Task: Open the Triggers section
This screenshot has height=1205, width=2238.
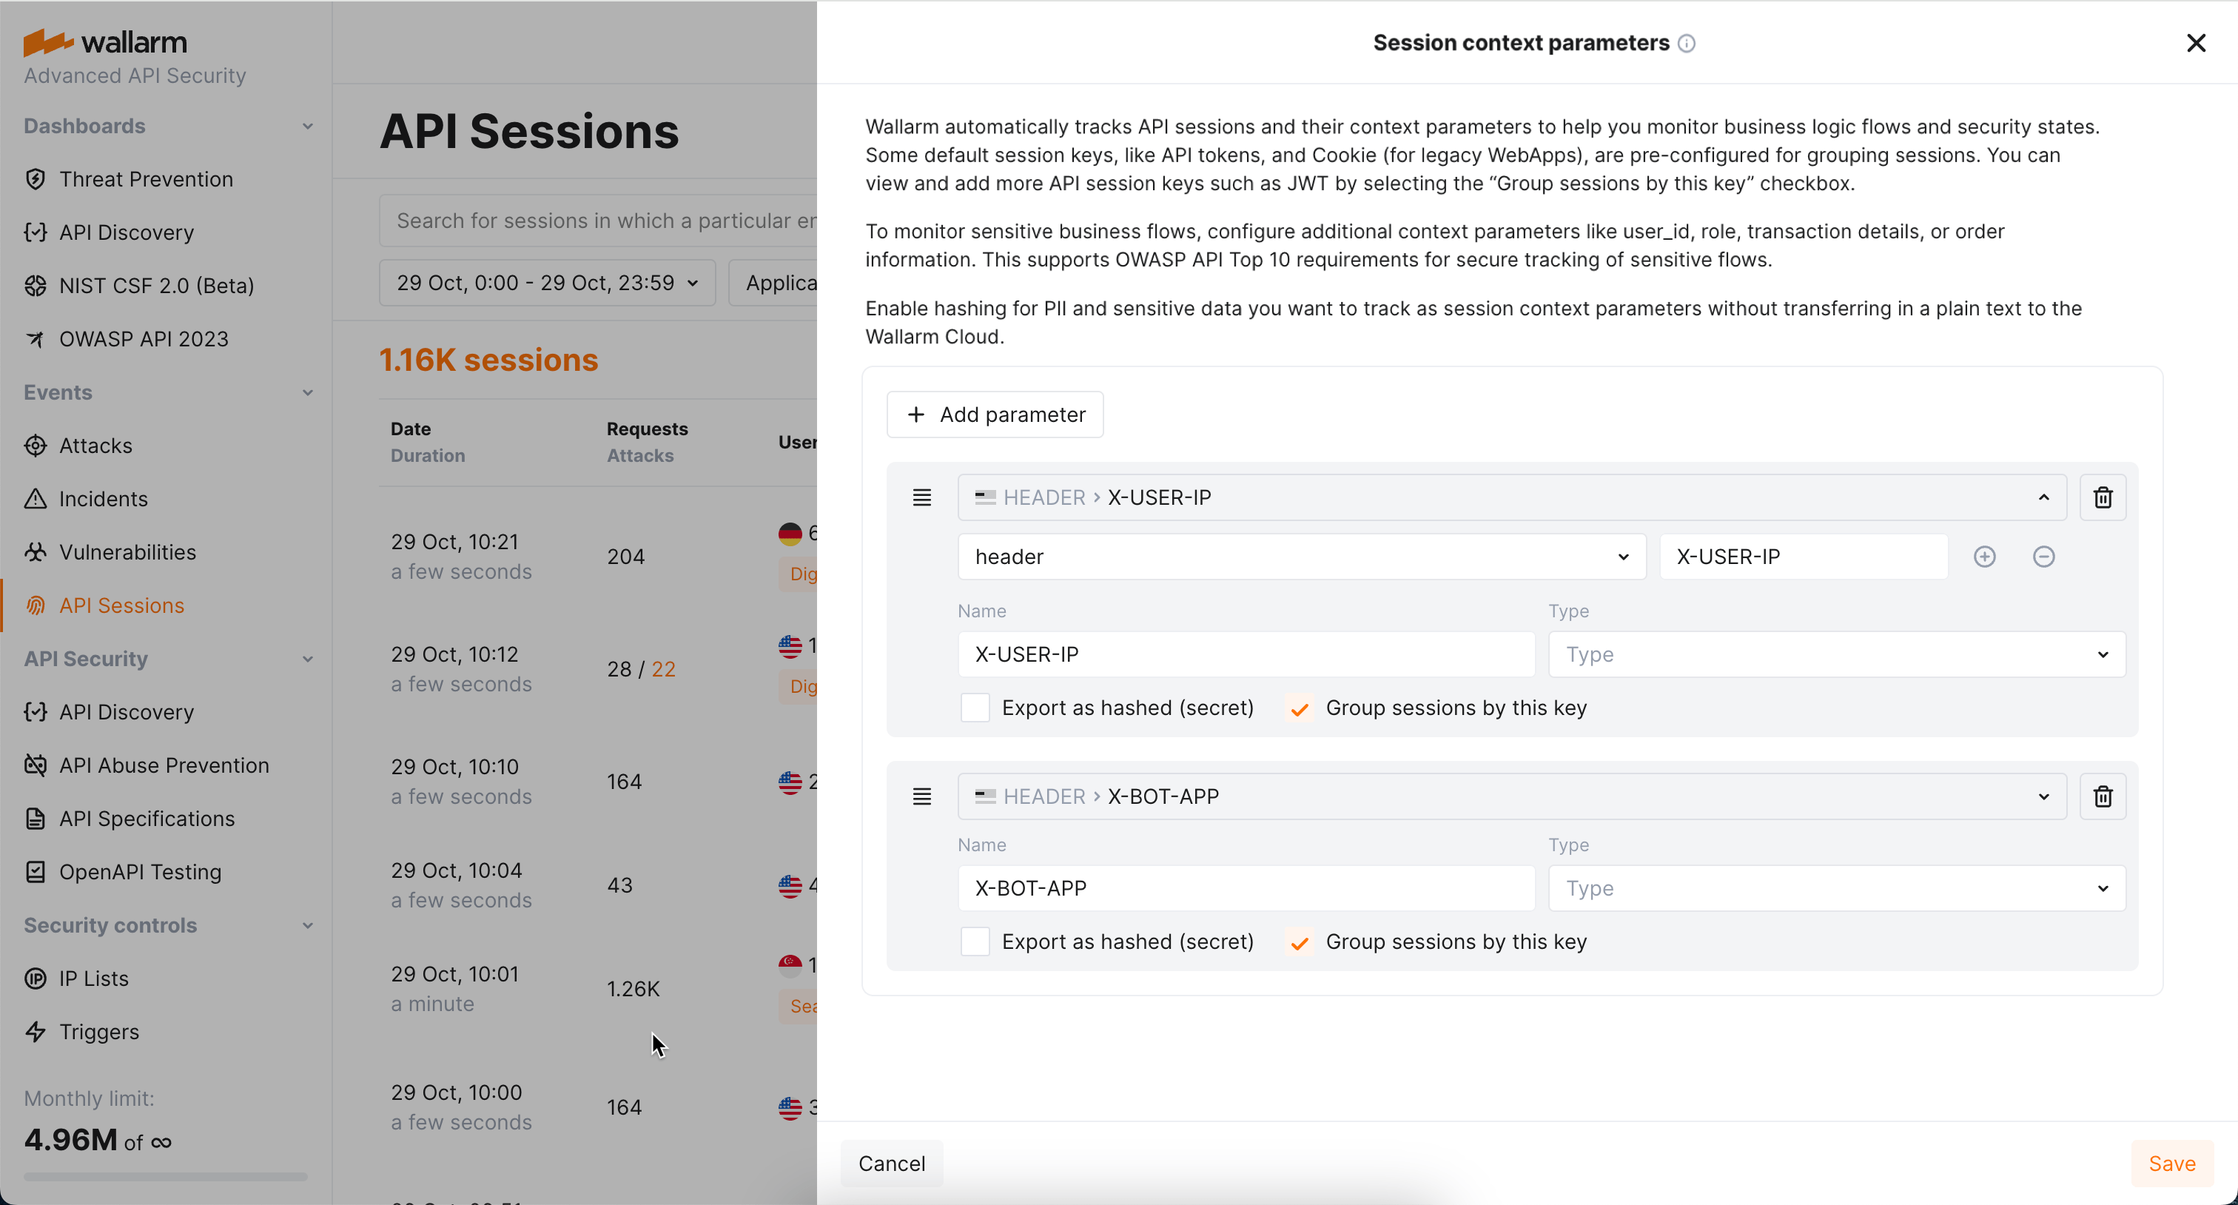Action: point(100,1031)
